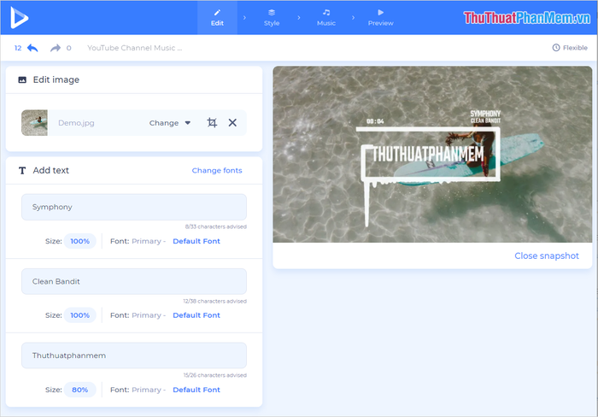Image resolution: width=598 pixels, height=417 pixels.
Task: Open size 100% for Clean Bandit text
Action: [x=79, y=315]
